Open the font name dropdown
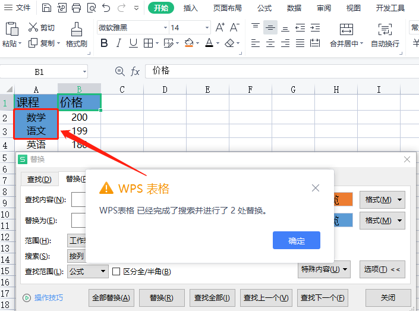 click(165, 27)
